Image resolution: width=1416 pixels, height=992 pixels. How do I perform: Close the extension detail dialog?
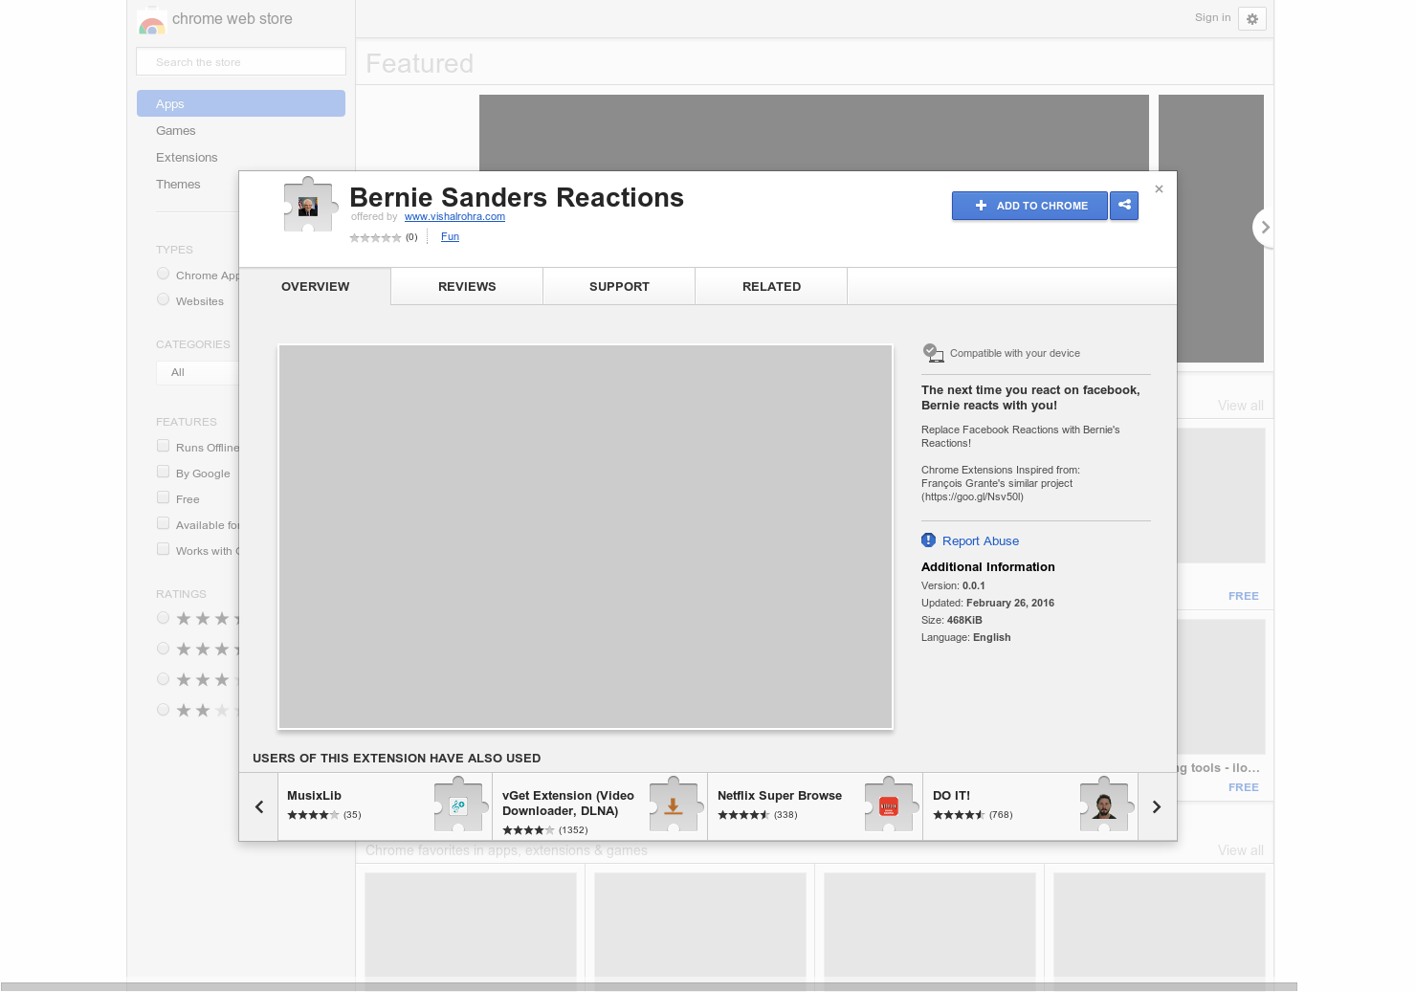tap(1159, 189)
